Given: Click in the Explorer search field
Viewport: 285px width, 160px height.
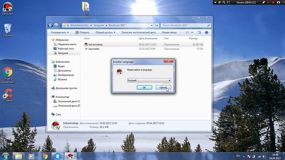Looking at the screenshot, I should tap(183, 25).
